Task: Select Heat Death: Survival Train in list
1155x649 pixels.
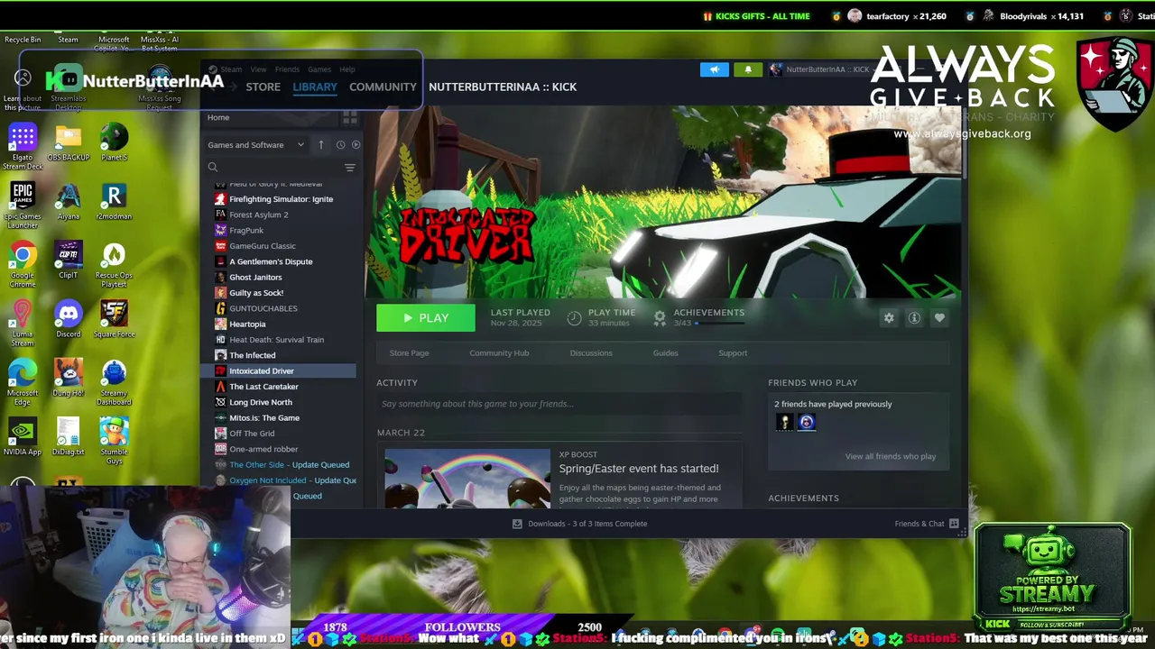Action: coord(276,340)
